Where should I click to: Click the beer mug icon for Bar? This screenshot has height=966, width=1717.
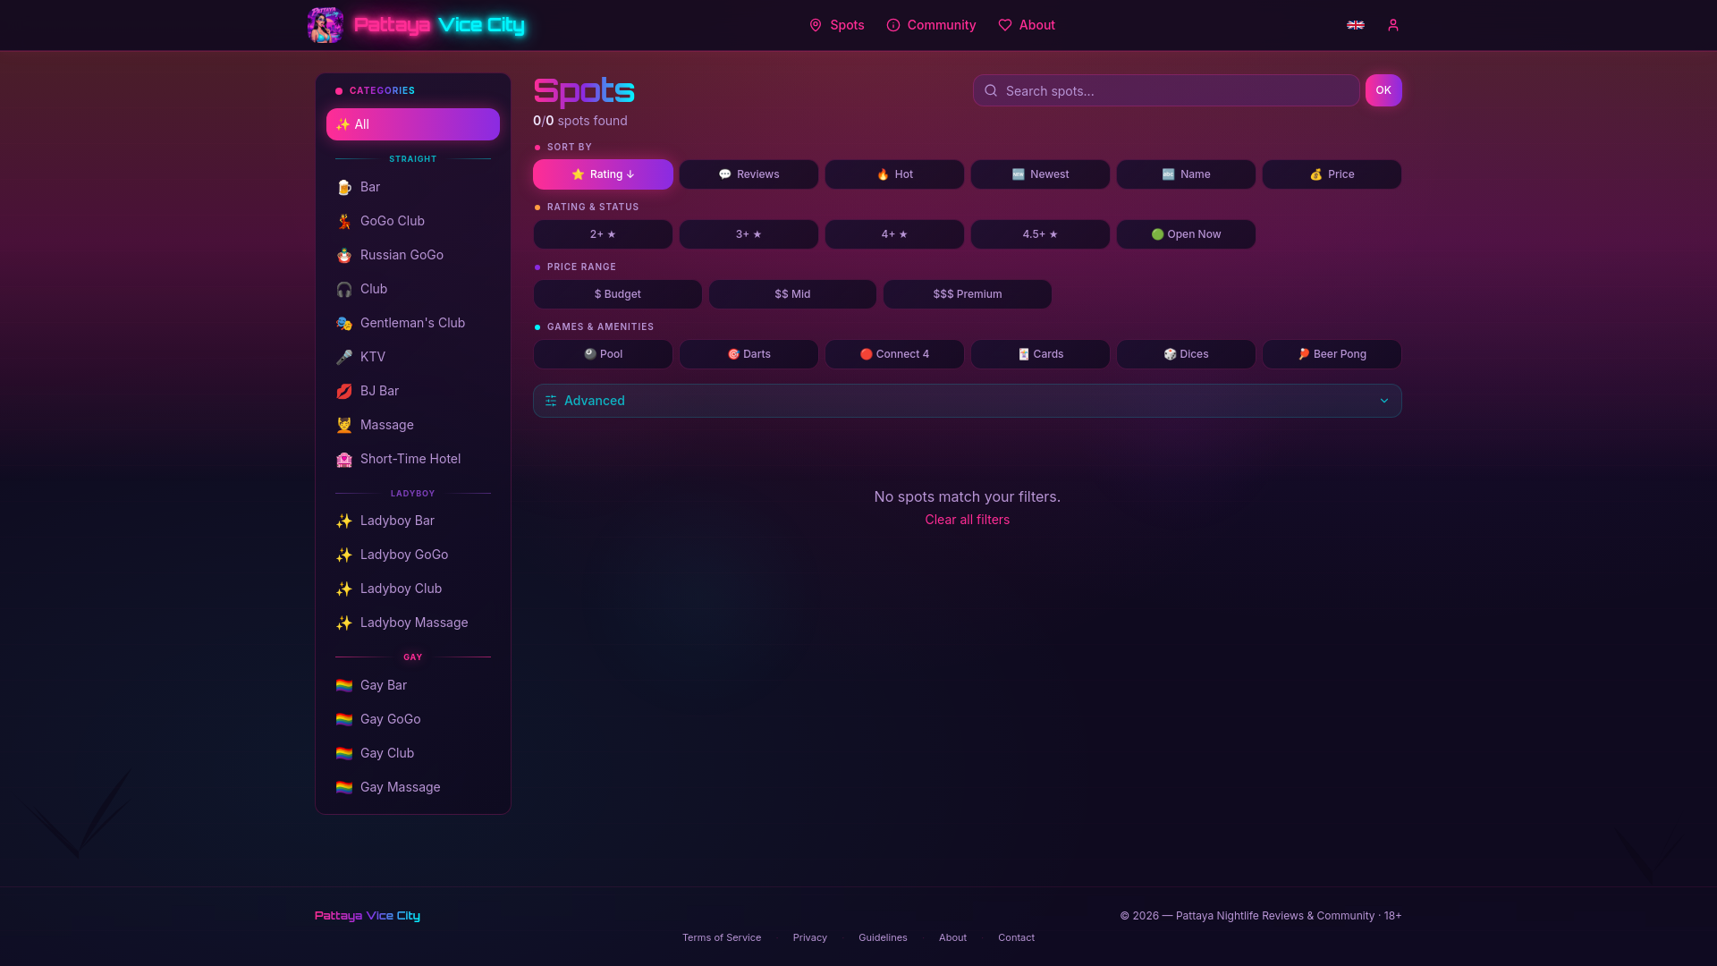click(344, 187)
